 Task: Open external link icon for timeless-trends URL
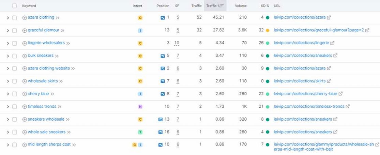click(348, 107)
